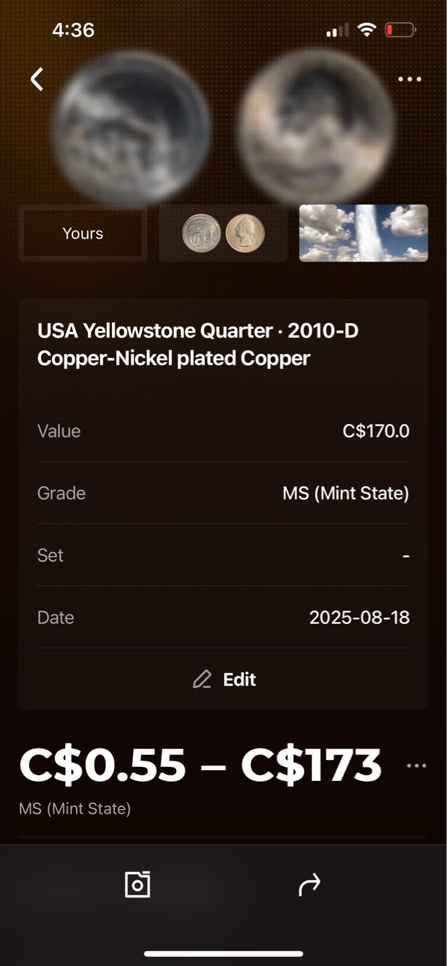Image resolution: width=447 pixels, height=966 pixels.
Task: Open the Date row 2025-08-18
Action: (x=223, y=617)
